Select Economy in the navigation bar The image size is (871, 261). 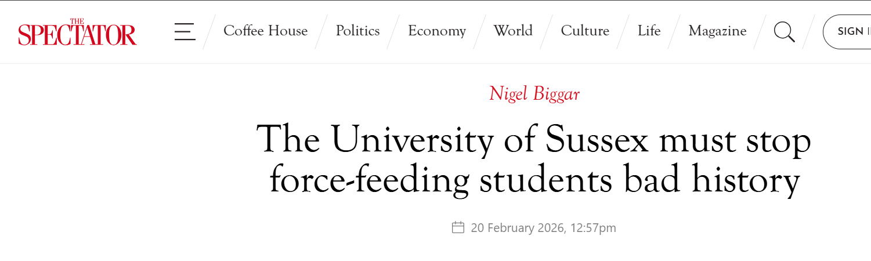point(436,31)
